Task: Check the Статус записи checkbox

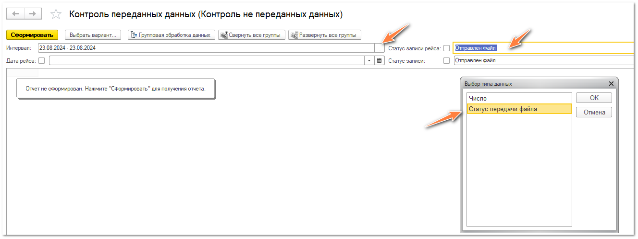Action: [447, 61]
